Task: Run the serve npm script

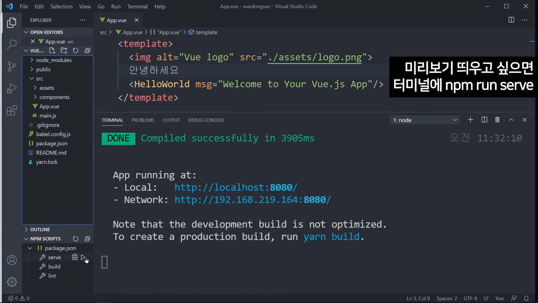Action: (x=83, y=257)
